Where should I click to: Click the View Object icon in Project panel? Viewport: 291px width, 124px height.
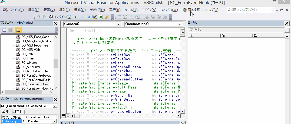coord(11,30)
